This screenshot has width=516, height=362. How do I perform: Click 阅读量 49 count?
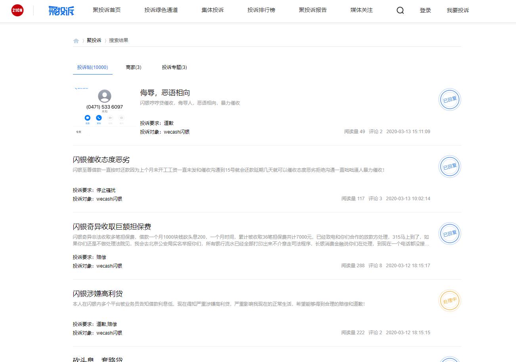click(x=354, y=132)
